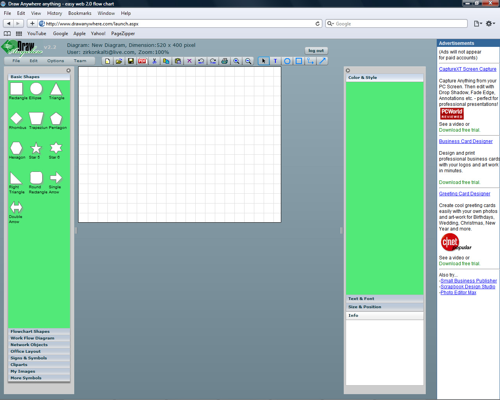Expand the Text & Font panel
Screen dimensions: 500x400
361,299
